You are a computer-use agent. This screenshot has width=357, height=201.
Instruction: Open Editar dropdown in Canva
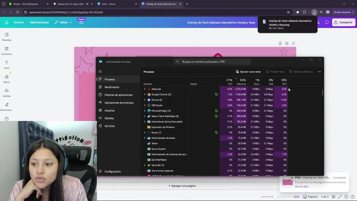63,22
